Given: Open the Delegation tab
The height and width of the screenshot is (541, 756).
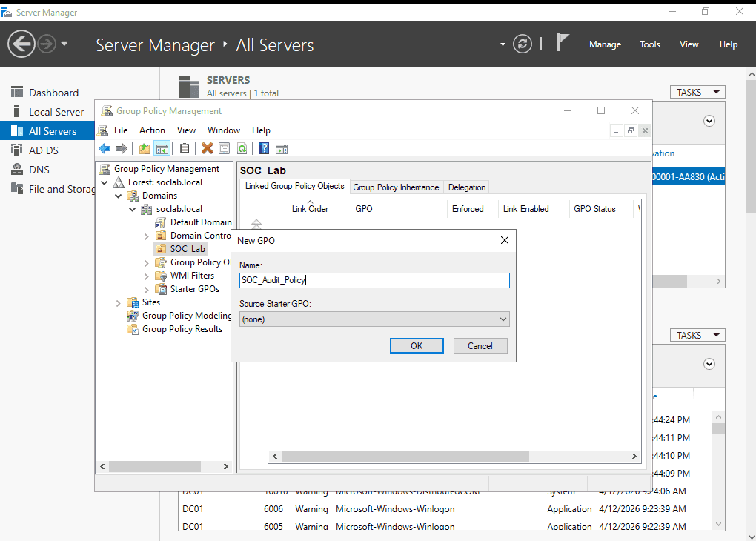Looking at the screenshot, I should pyautogui.click(x=467, y=187).
